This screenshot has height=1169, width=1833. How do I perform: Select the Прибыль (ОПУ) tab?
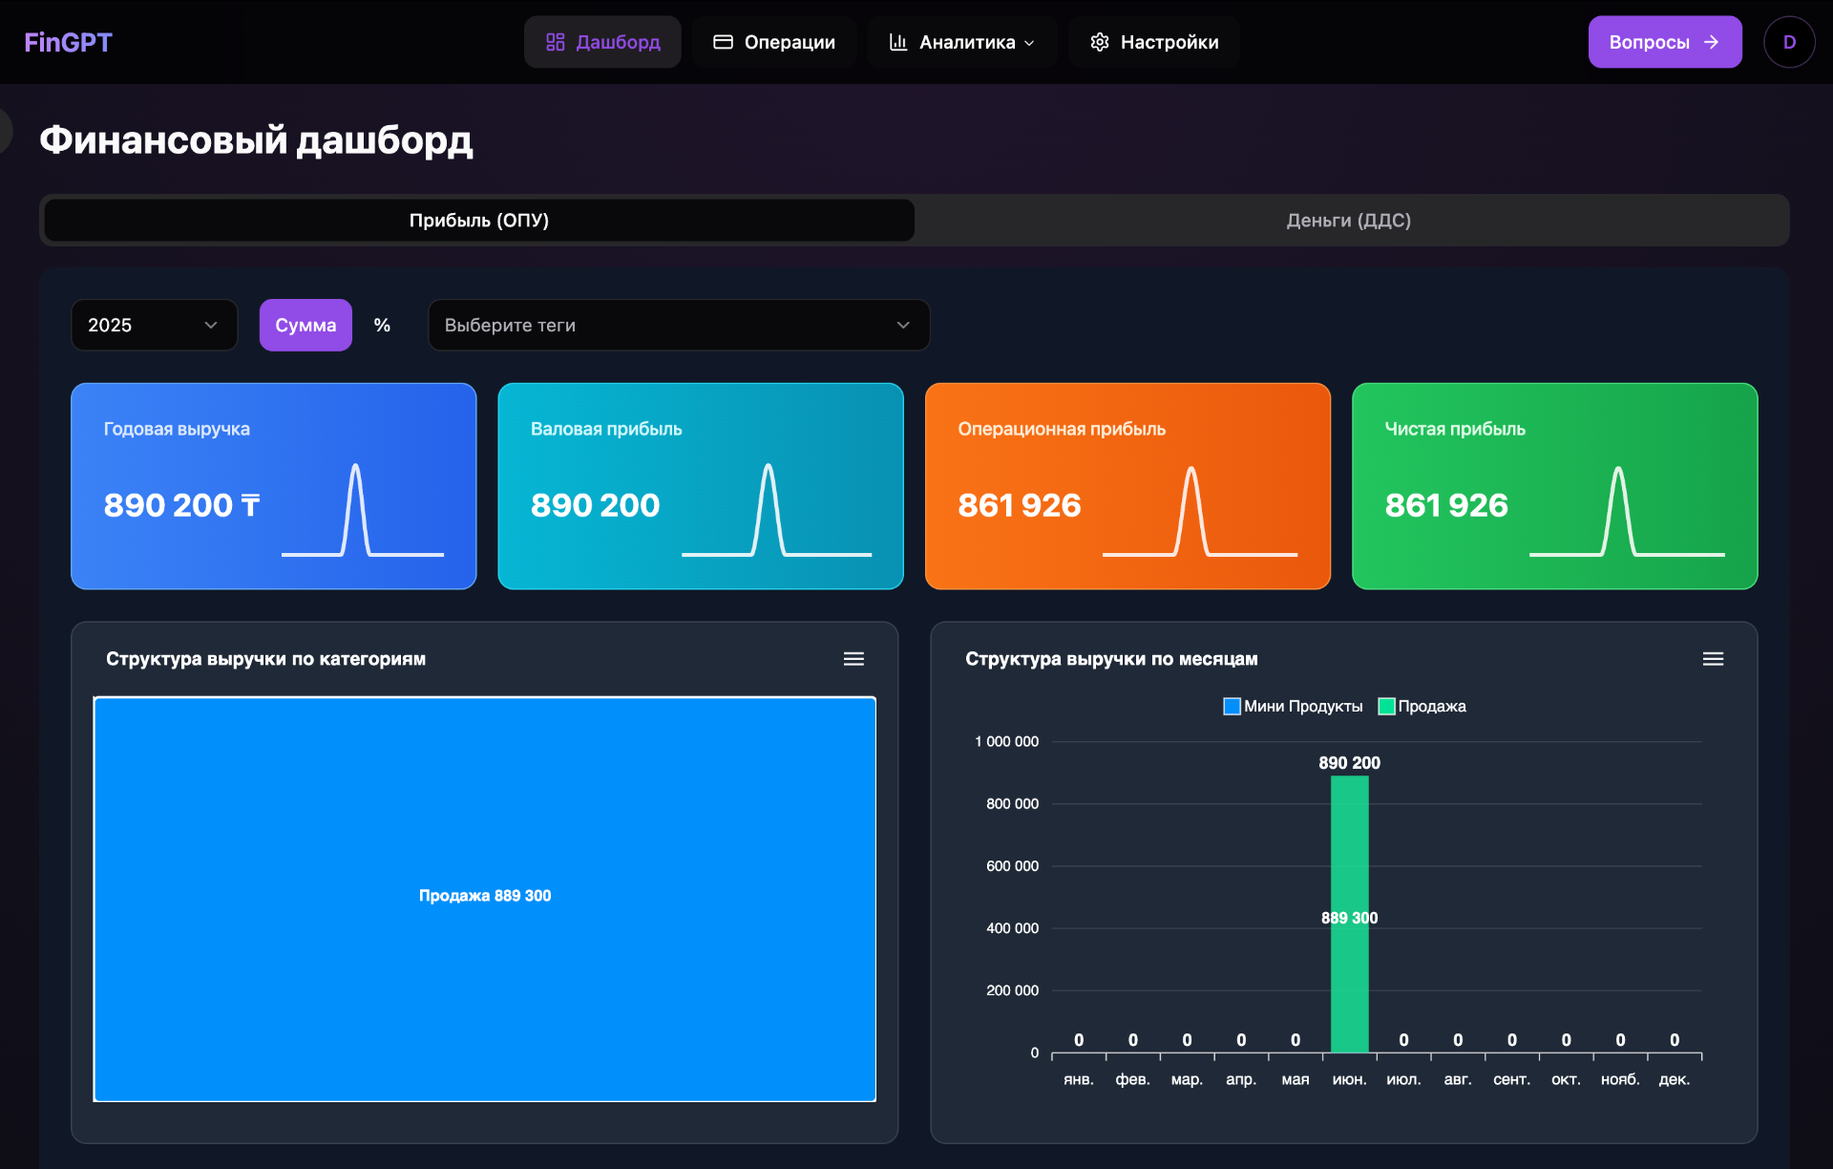click(x=479, y=221)
